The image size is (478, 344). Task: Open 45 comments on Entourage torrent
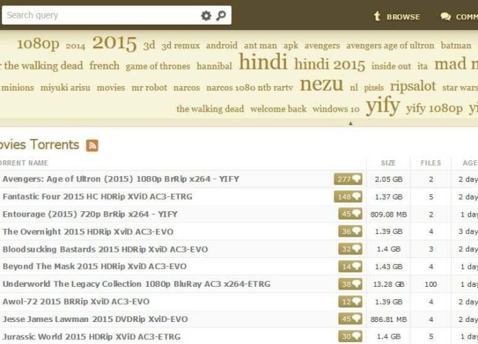350,214
